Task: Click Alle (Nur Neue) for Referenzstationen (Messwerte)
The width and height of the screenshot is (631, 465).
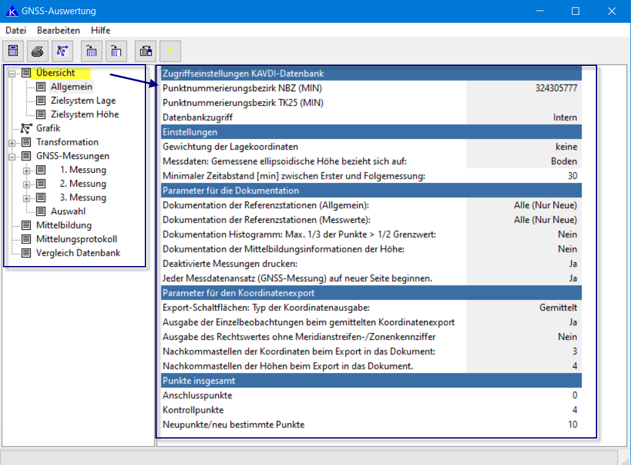Action: coord(545,220)
